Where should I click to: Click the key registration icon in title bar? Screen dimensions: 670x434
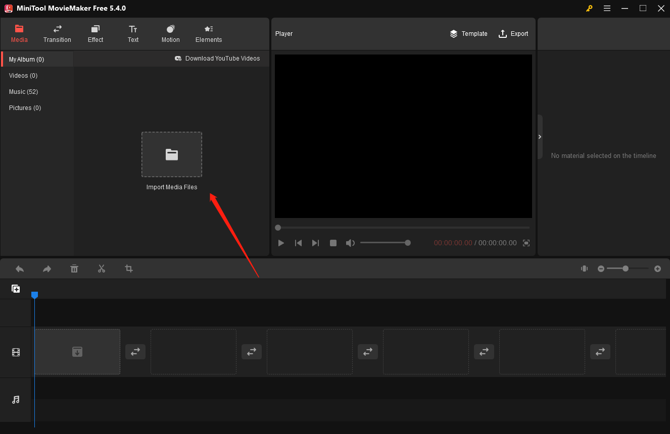click(589, 8)
